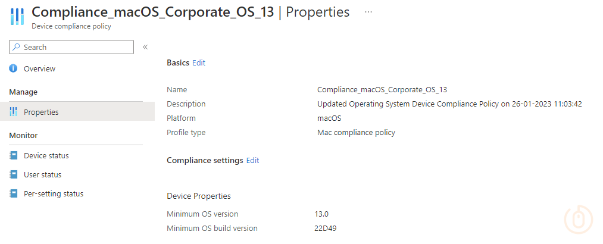This screenshot has width=603, height=244.
Task: Open Per-setting status report
Action: click(x=53, y=194)
